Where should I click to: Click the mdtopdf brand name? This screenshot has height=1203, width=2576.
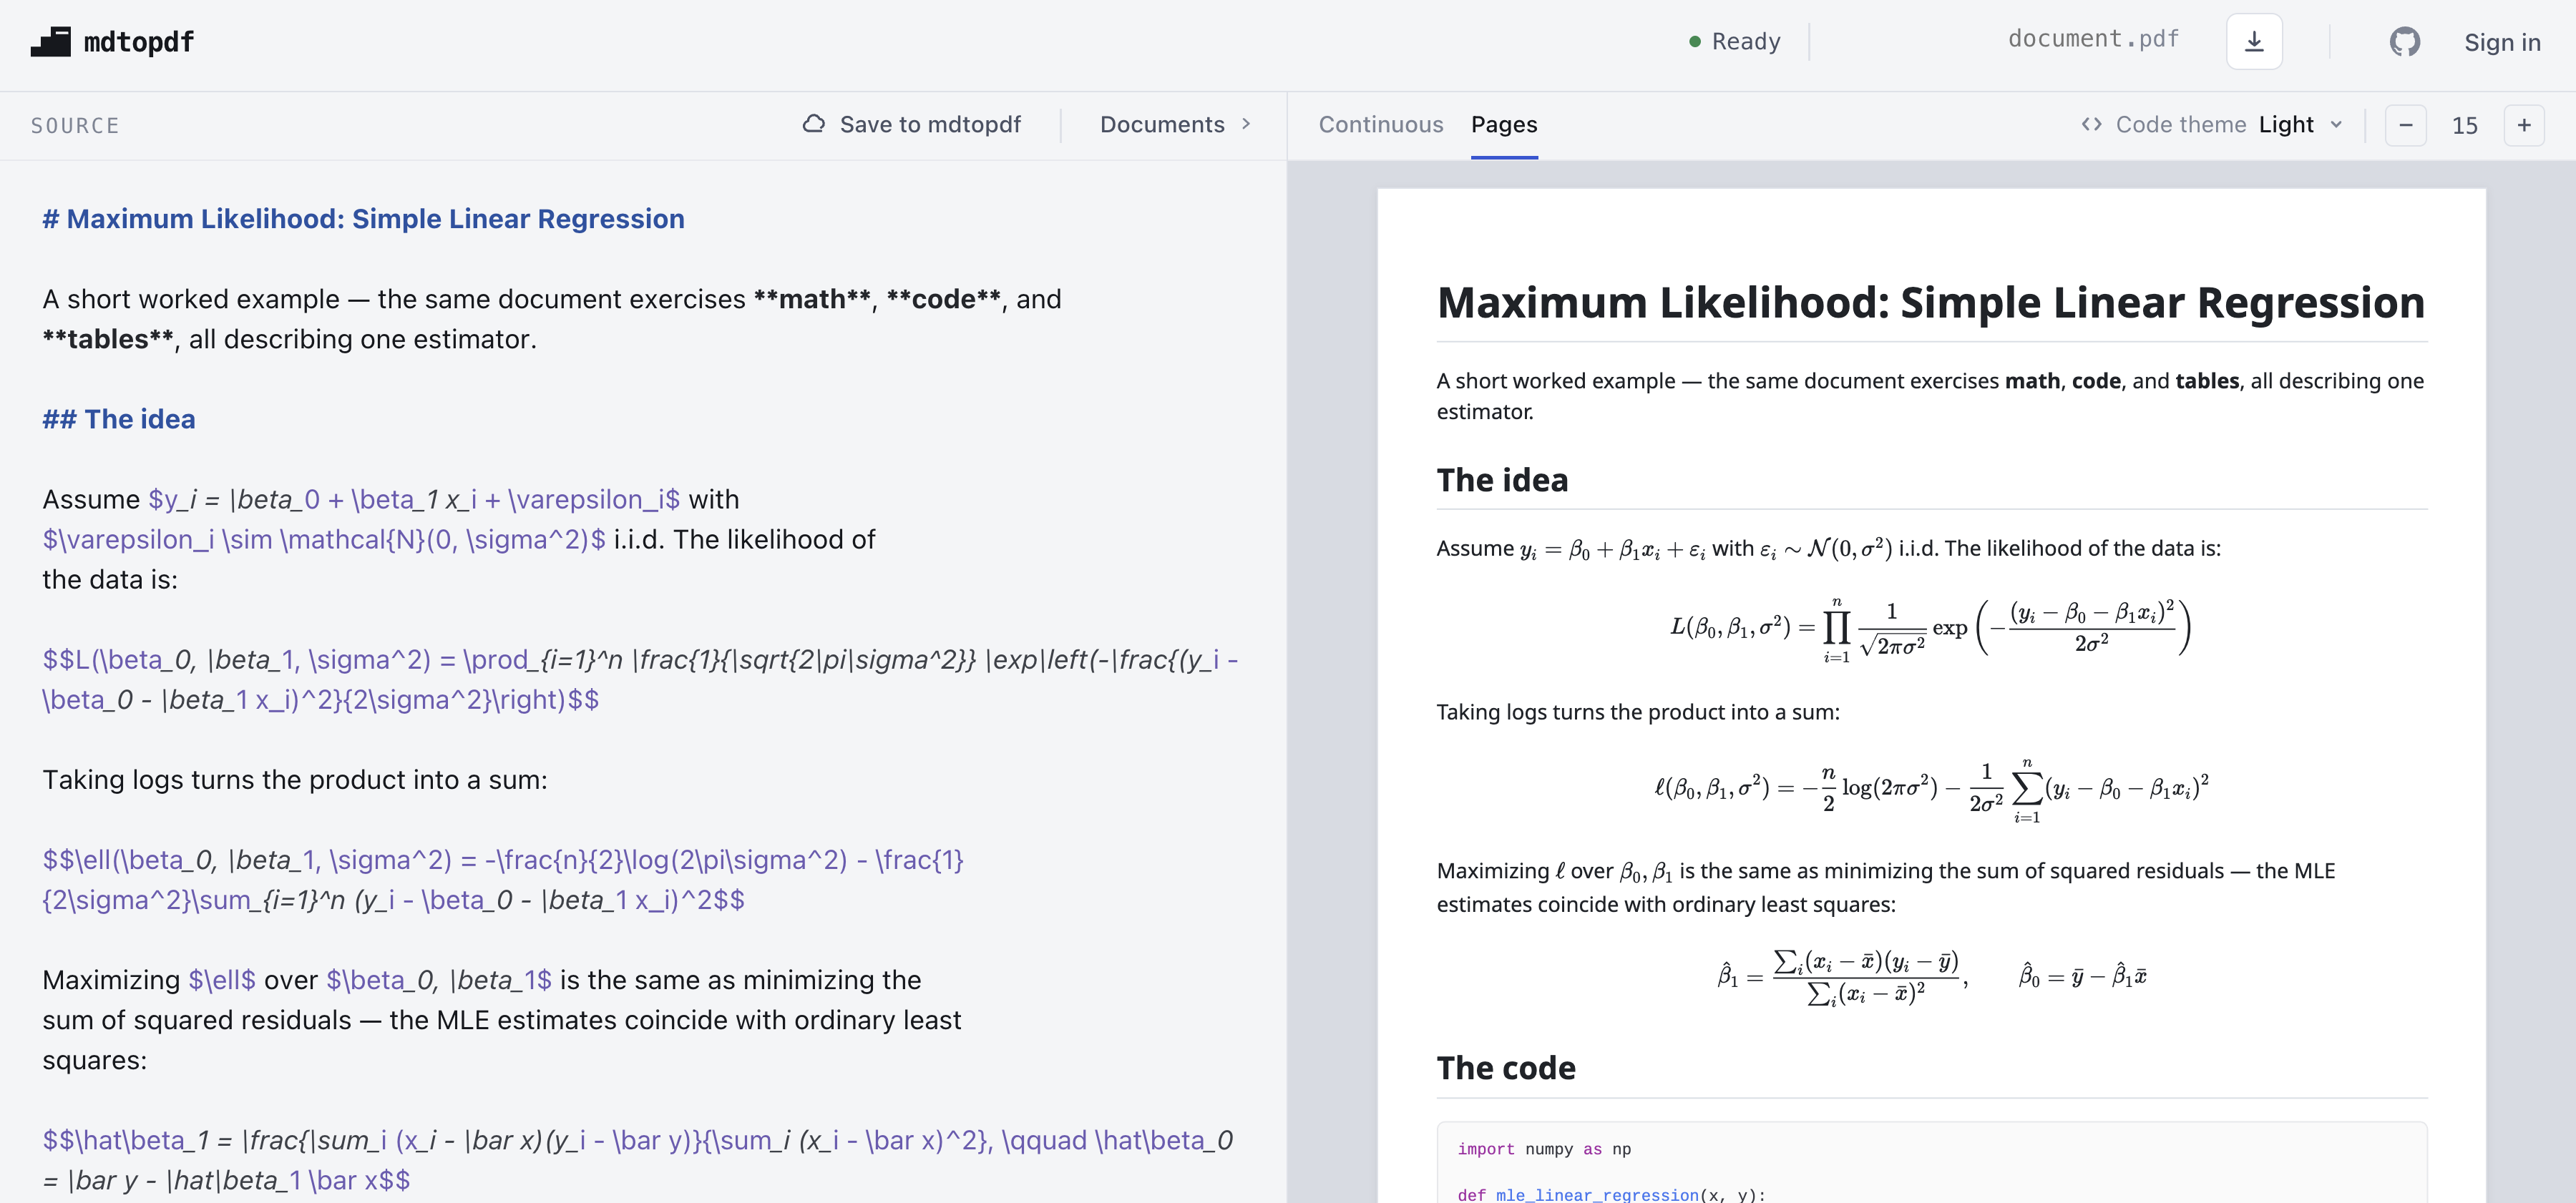pyautogui.click(x=139, y=42)
